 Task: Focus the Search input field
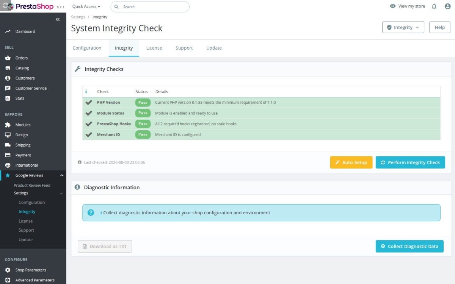point(150,7)
